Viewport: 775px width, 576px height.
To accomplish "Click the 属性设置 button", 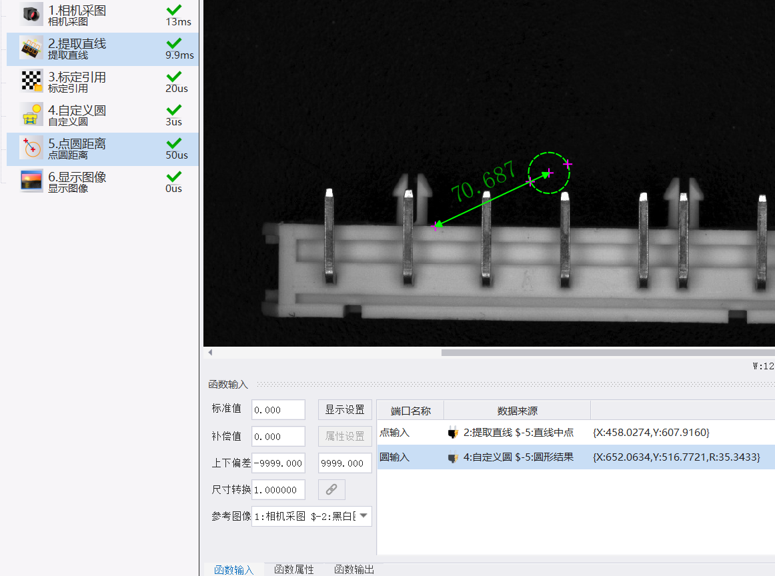I will [x=345, y=436].
